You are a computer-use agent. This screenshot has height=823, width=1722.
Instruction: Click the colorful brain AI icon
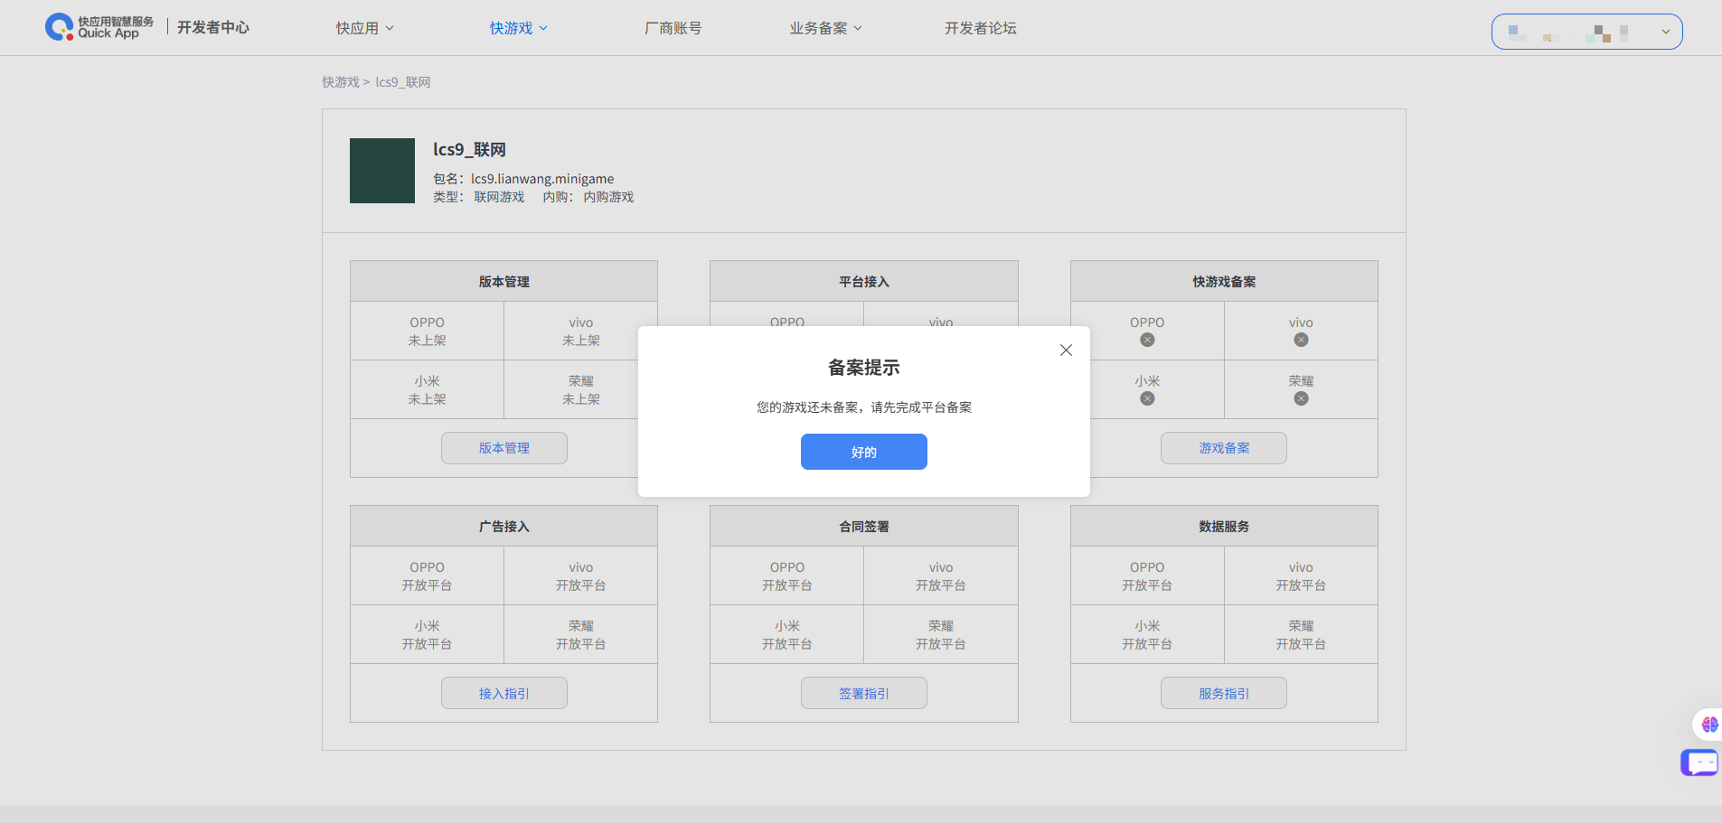1708,725
